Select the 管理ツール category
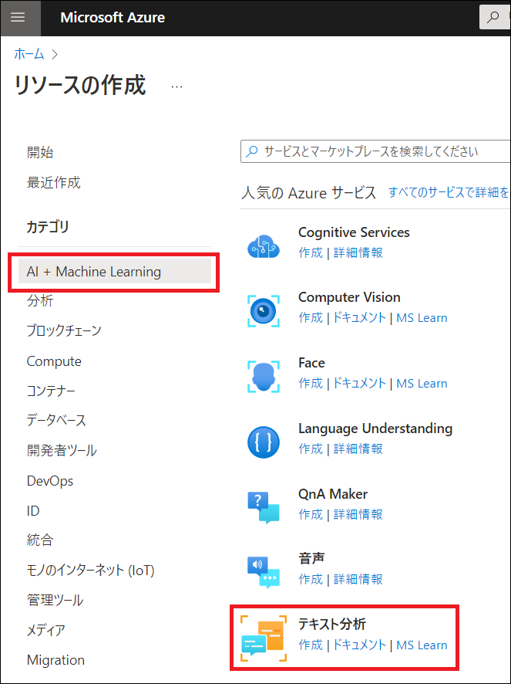 (x=55, y=601)
